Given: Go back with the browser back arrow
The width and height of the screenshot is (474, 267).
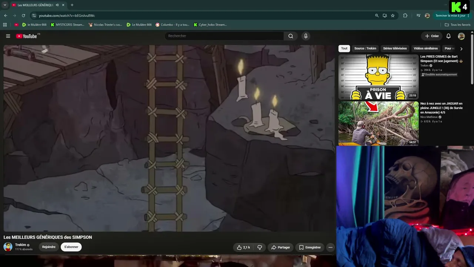Looking at the screenshot, I should (x=6, y=16).
